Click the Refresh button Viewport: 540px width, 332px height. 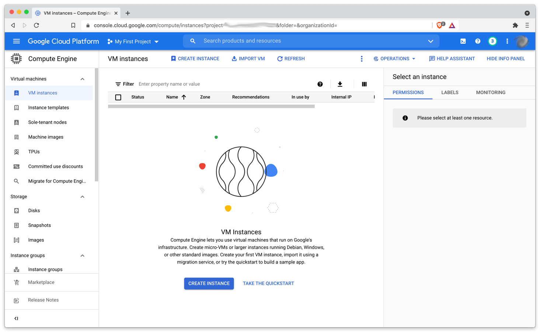pyautogui.click(x=291, y=59)
